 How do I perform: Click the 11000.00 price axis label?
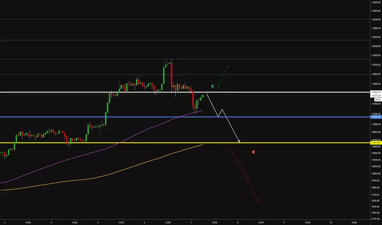coord(376,124)
